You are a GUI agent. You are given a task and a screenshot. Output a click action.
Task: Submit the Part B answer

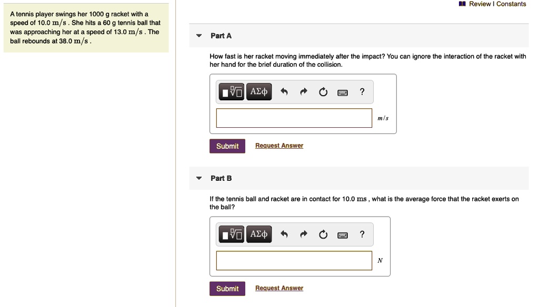coord(227,289)
